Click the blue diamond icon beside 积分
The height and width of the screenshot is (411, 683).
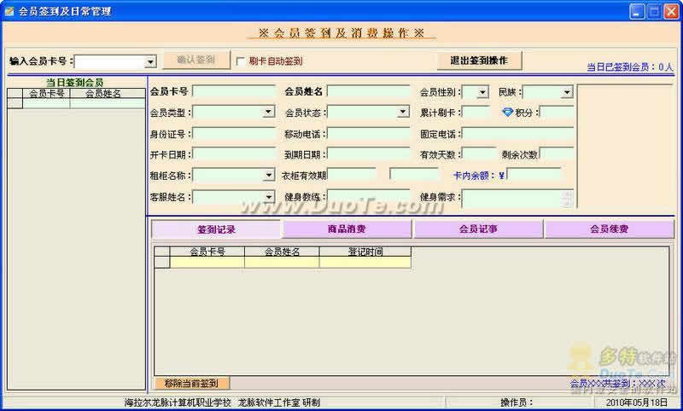[x=507, y=112]
